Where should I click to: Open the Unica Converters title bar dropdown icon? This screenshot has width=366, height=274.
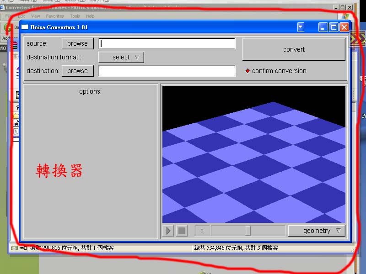pyautogui.click(x=301, y=27)
